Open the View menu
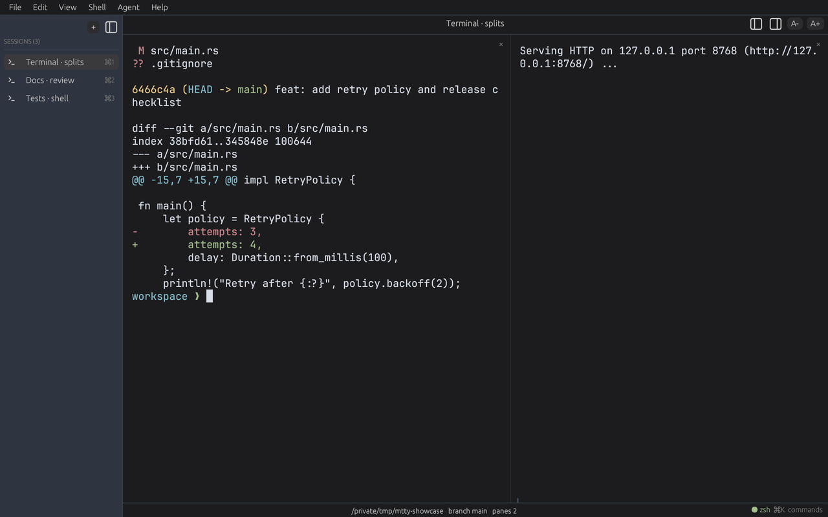The height and width of the screenshot is (517, 828). pyautogui.click(x=68, y=7)
